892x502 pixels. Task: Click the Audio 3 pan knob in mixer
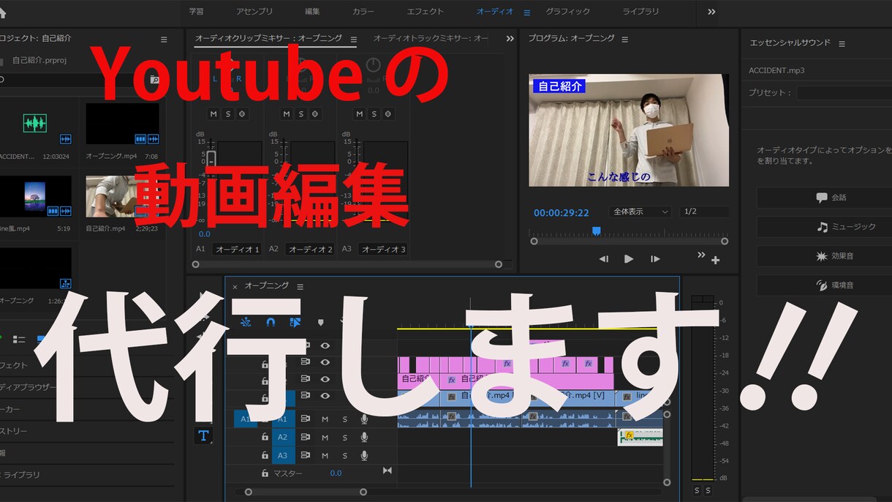tap(374, 66)
